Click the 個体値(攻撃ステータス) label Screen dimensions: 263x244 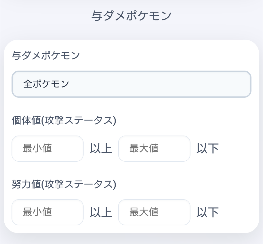[64, 120]
